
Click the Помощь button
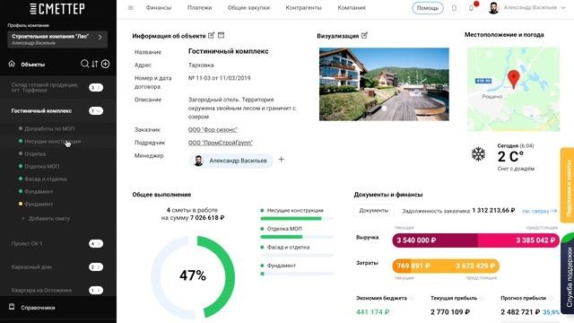(x=428, y=8)
